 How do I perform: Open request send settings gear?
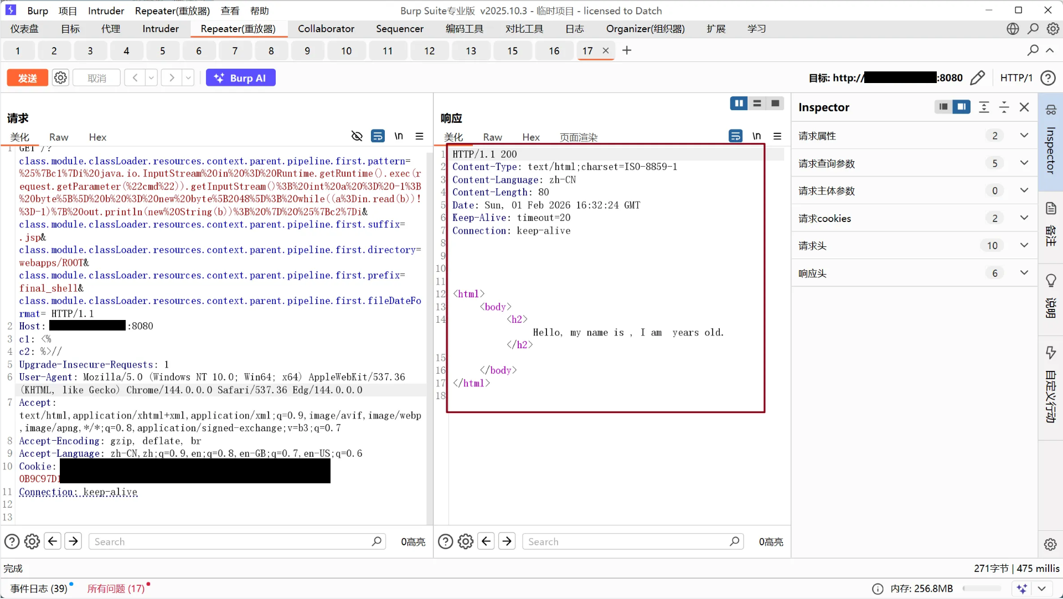tap(60, 78)
